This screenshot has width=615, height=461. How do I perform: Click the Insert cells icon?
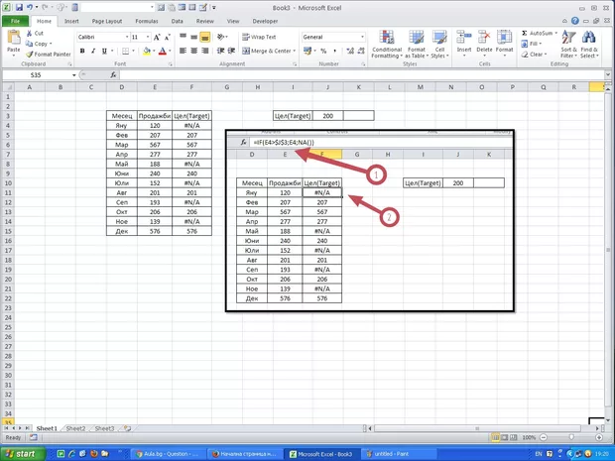464,38
